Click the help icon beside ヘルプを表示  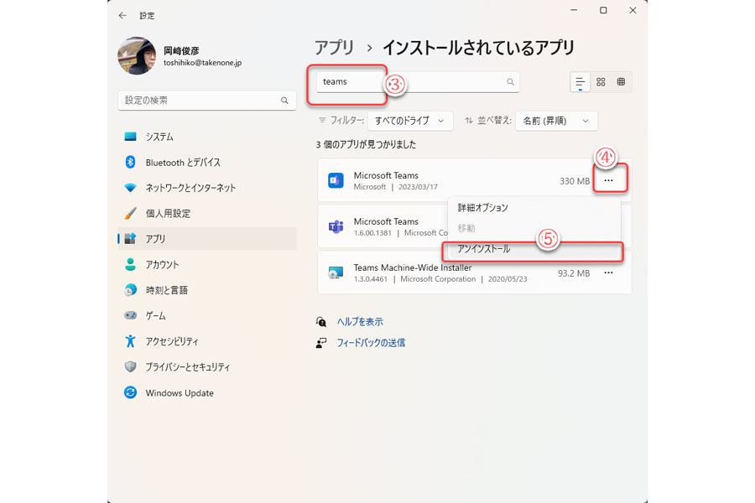(321, 322)
